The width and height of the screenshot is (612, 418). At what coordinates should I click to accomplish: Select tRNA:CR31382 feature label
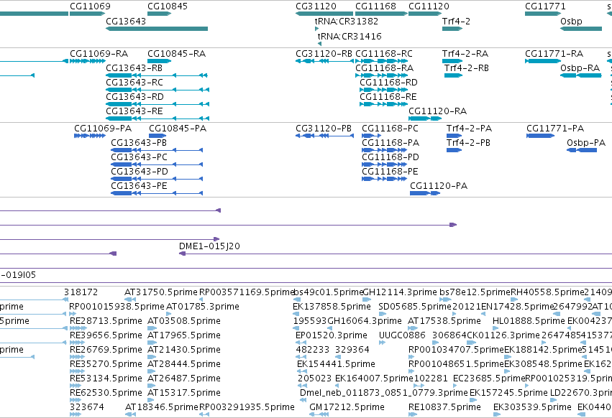[347, 21]
